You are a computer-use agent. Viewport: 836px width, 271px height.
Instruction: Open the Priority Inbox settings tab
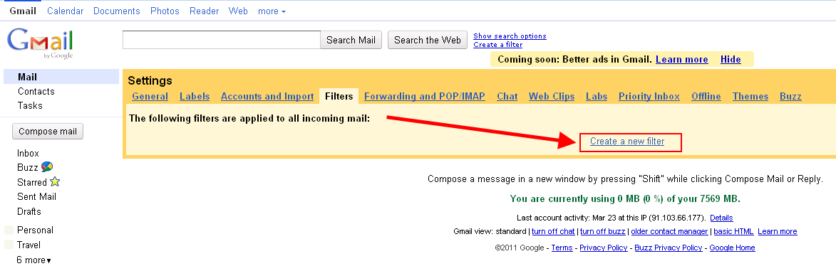649,96
